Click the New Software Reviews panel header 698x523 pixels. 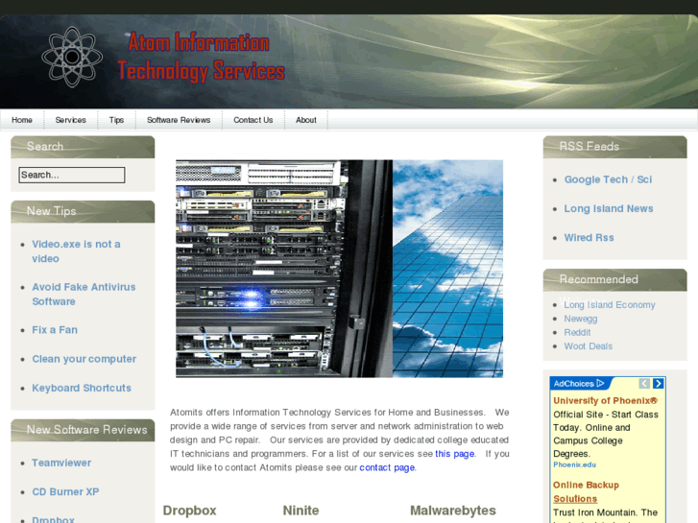83,430
